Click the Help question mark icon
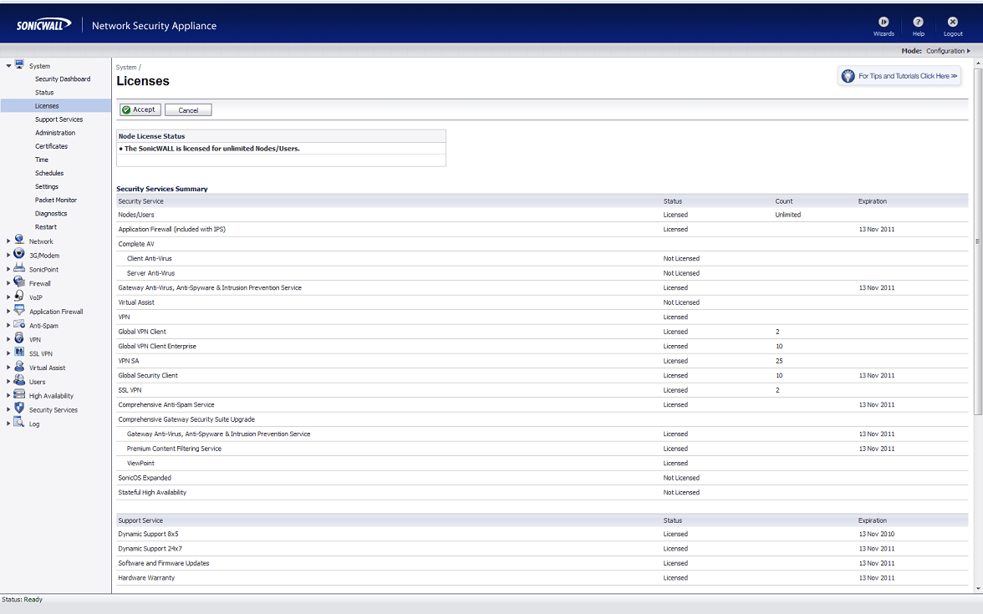This screenshot has width=983, height=614. [918, 22]
